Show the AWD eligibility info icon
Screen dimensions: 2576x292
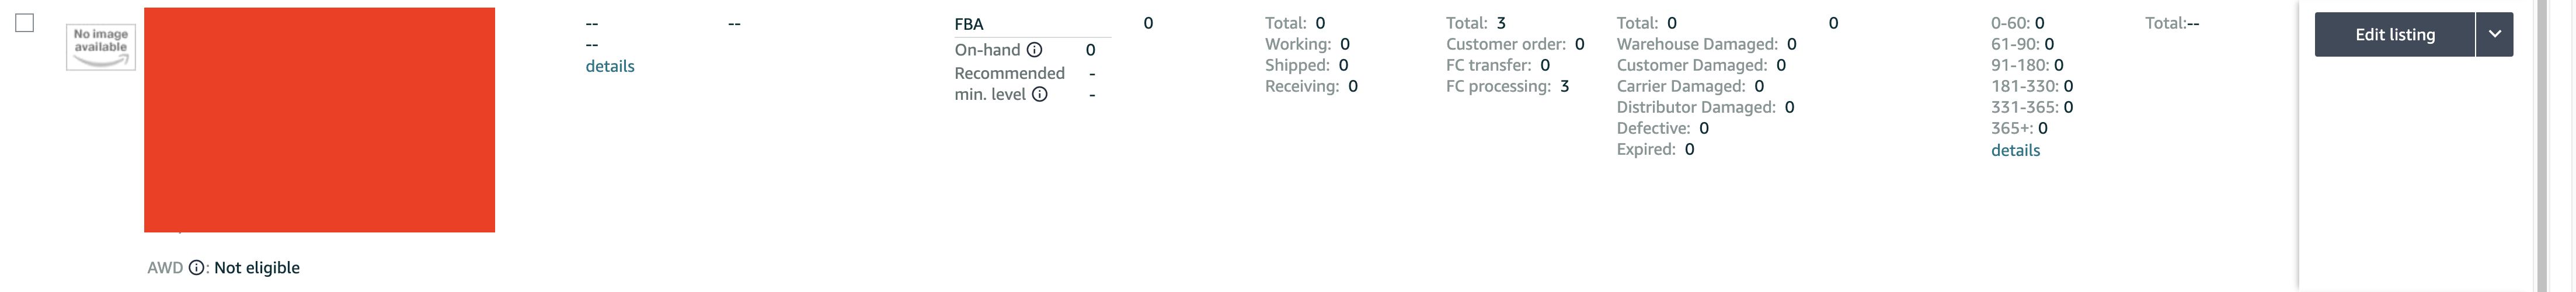click(197, 268)
